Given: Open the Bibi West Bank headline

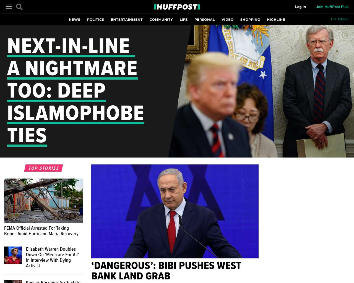Looking at the screenshot, I should [x=166, y=271].
